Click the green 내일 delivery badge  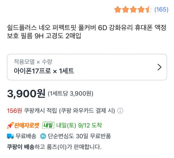coord(48,125)
